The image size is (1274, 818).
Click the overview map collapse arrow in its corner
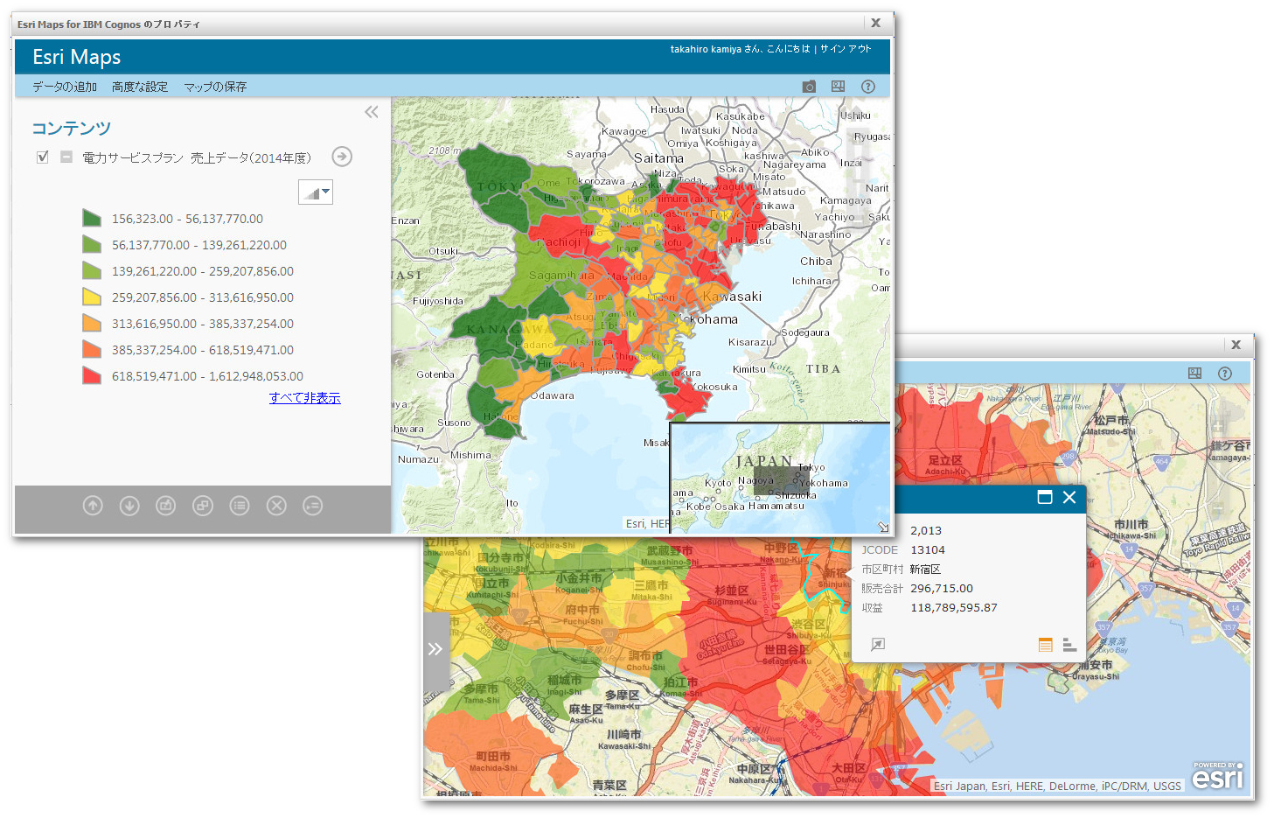(883, 527)
